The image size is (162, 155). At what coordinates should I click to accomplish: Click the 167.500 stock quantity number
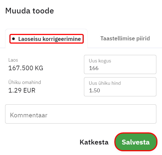click(20, 68)
